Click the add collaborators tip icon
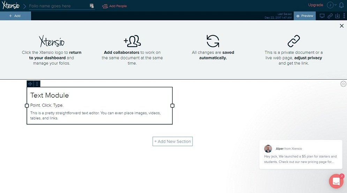Image resolution: width=347 pixels, height=193 pixels. pyautogui.click(x=132, y=41)
